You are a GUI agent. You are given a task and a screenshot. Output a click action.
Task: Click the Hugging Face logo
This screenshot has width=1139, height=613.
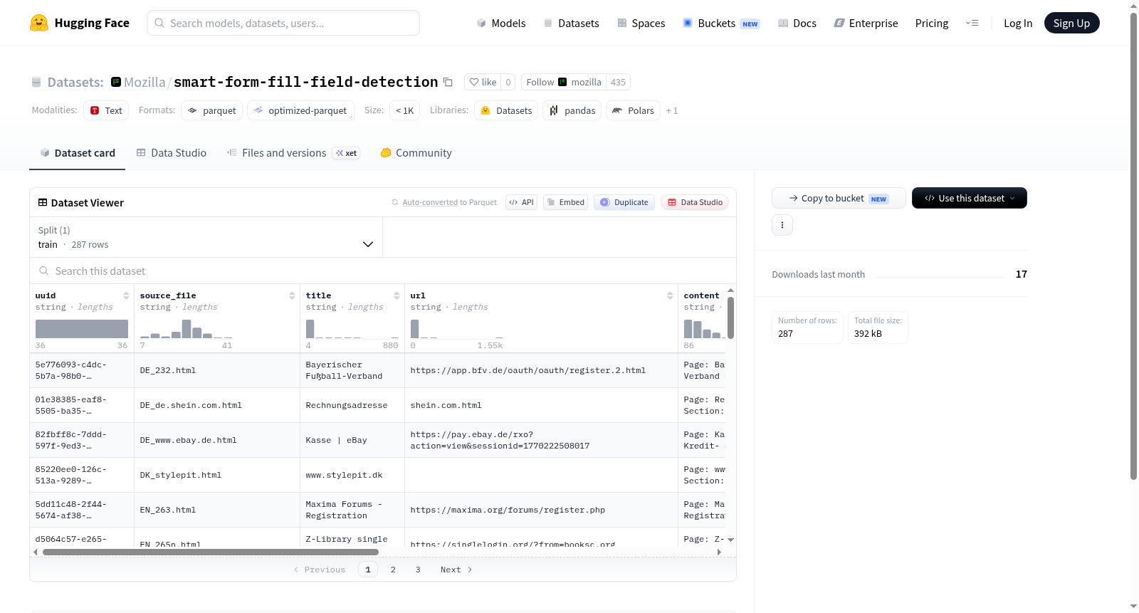(x=80, y=23)
